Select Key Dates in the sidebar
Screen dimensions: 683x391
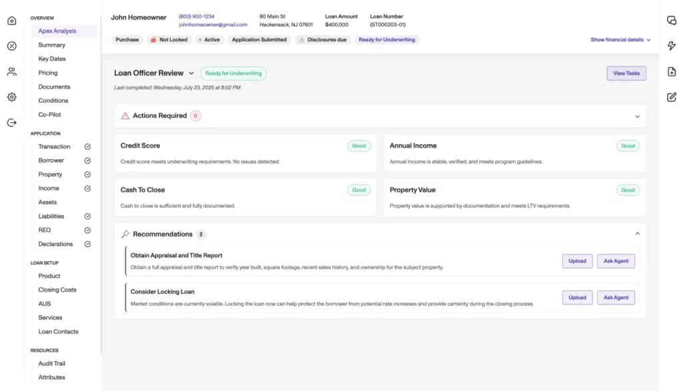coord(52,59)
